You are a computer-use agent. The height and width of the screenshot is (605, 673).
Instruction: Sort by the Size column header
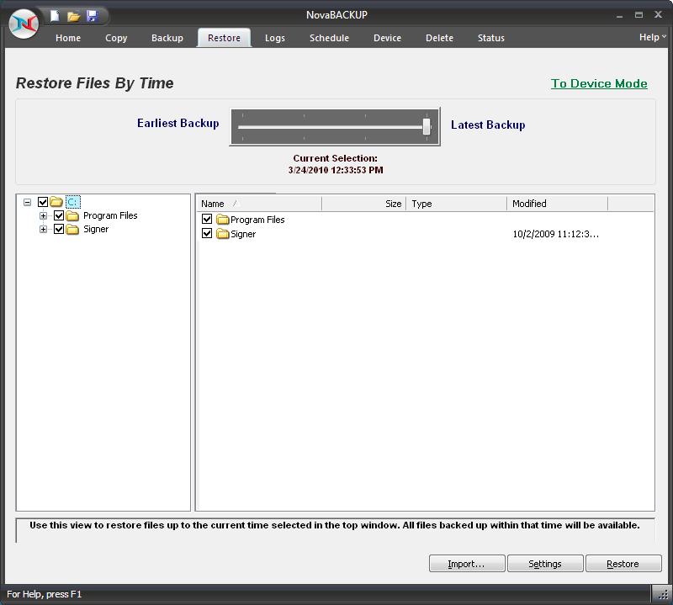[x=363, y=204]
